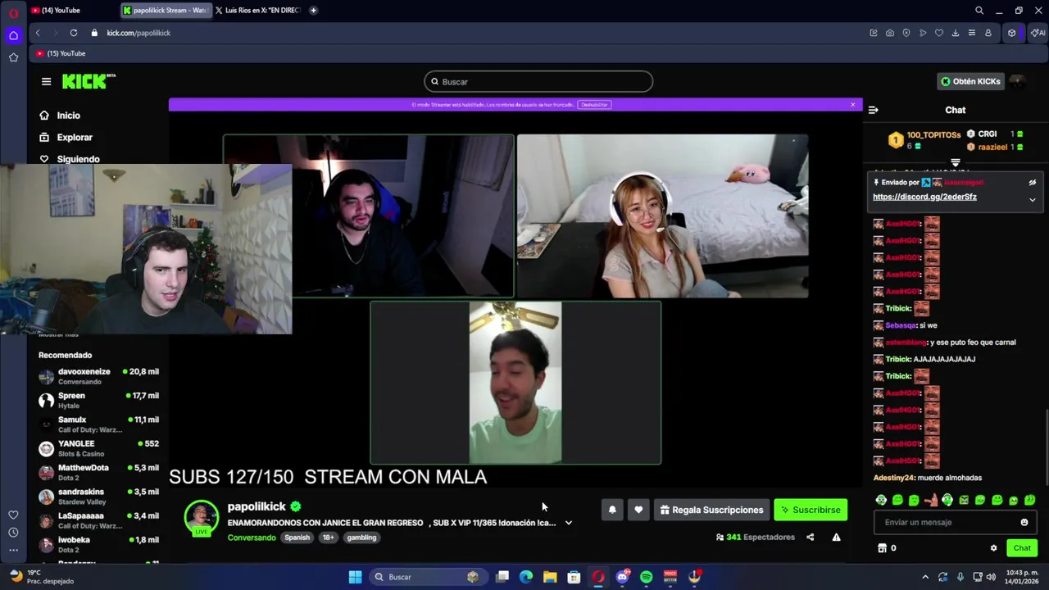Open recommended channel iwobeka
This screenshot has height=590, width=1049.
click(x=98, y=544)
